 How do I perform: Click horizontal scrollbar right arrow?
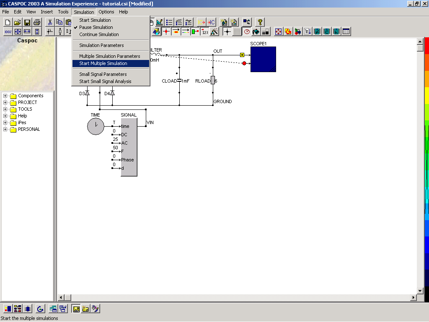(413, 297)
